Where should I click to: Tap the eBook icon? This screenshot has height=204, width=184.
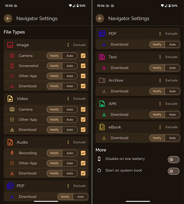(102, 127)
